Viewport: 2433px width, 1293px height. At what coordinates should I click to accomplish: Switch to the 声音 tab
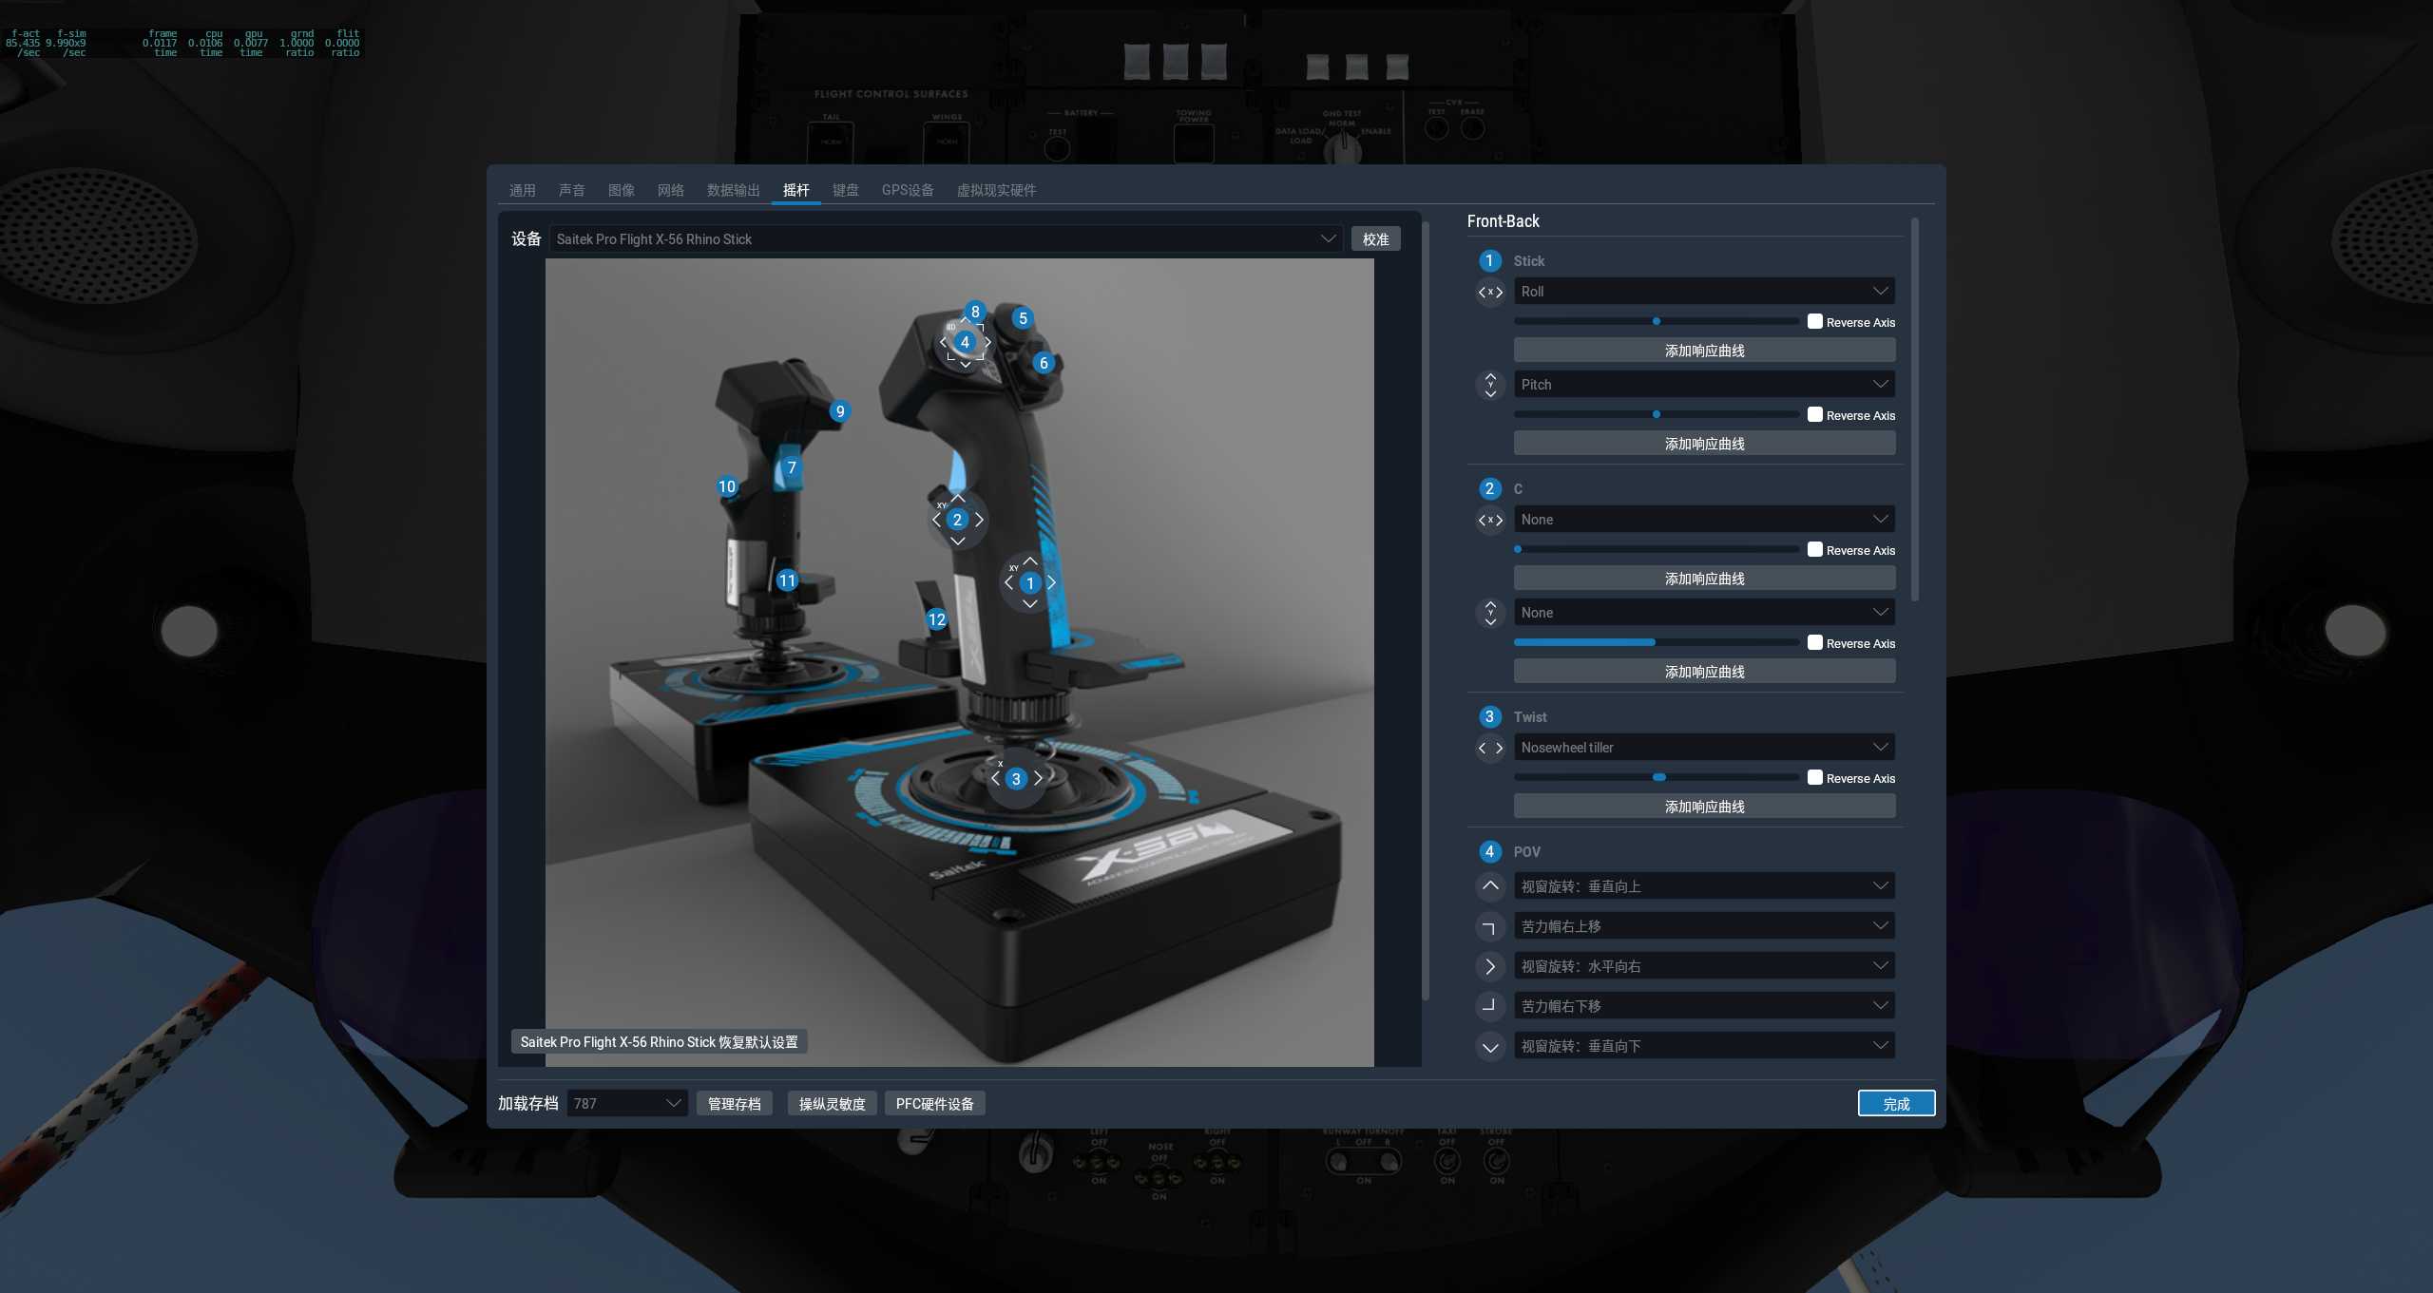[x=571, y=190]
